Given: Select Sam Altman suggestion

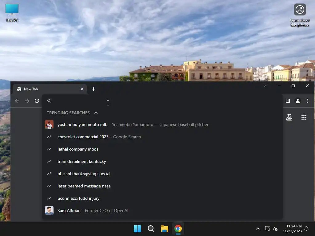Looking at the screenshot, I should click(162, 210).
